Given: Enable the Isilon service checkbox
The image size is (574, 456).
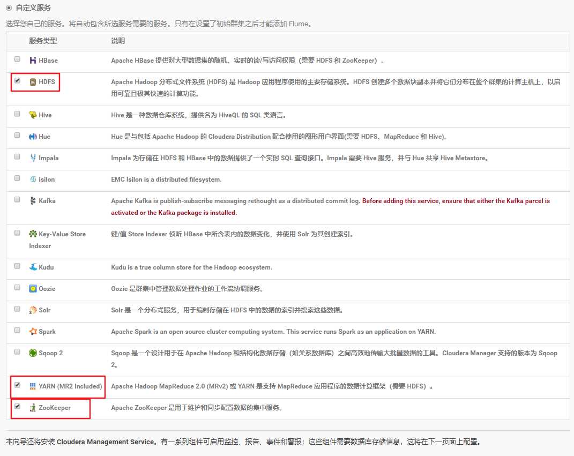Looking at the screenshot, I should tap(17, 178).
